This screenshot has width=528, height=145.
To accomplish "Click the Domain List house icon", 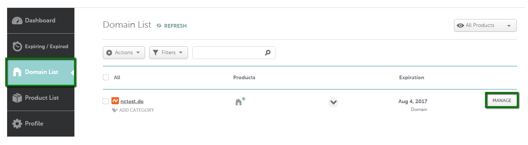I will point(17,72).
